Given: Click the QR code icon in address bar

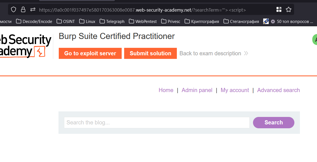Looking at the screenshot, I should click(x=279, y=10).
